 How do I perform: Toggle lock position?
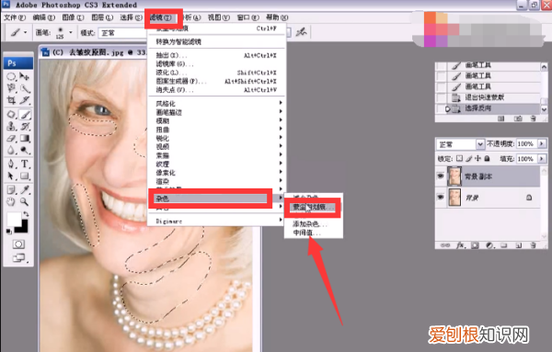[477, 159]
